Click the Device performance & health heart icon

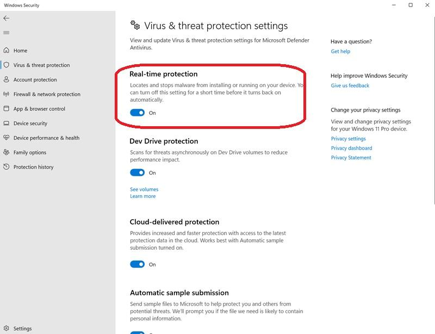pos(7,138)
